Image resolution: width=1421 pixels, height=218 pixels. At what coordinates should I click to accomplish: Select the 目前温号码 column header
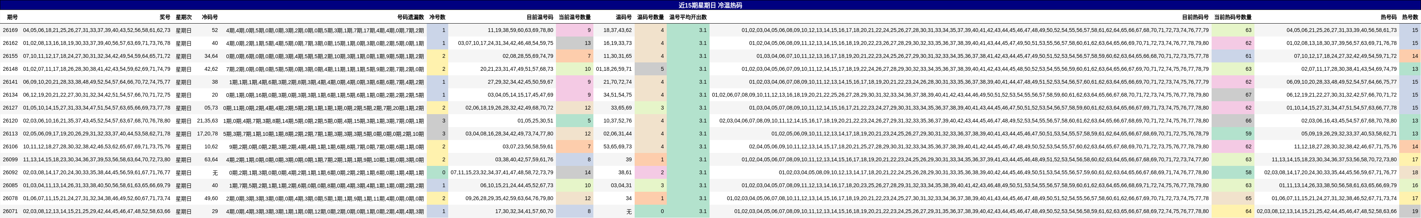(540, 18)
